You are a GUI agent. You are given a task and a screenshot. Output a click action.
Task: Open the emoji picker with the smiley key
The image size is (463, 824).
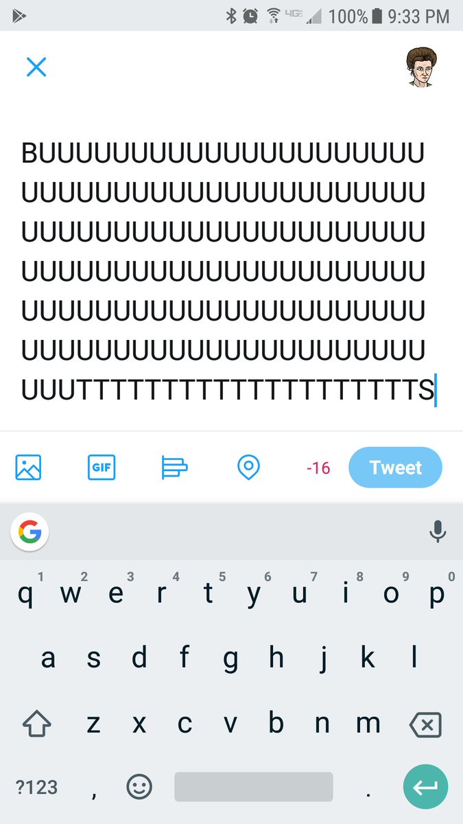pos(139,787)
